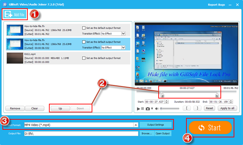Play the video preview
This screenshot has height=145, width=243.
[139, 109]
